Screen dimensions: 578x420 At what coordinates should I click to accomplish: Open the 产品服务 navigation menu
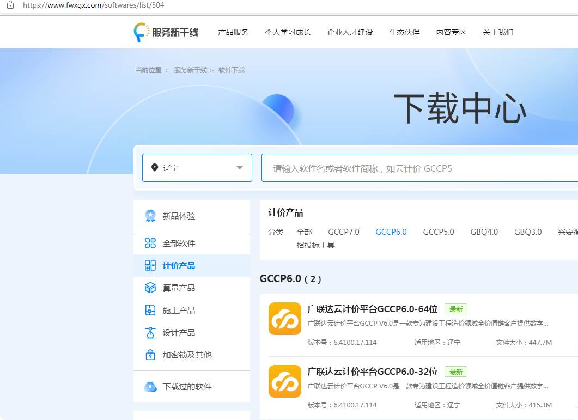point(233,33)
